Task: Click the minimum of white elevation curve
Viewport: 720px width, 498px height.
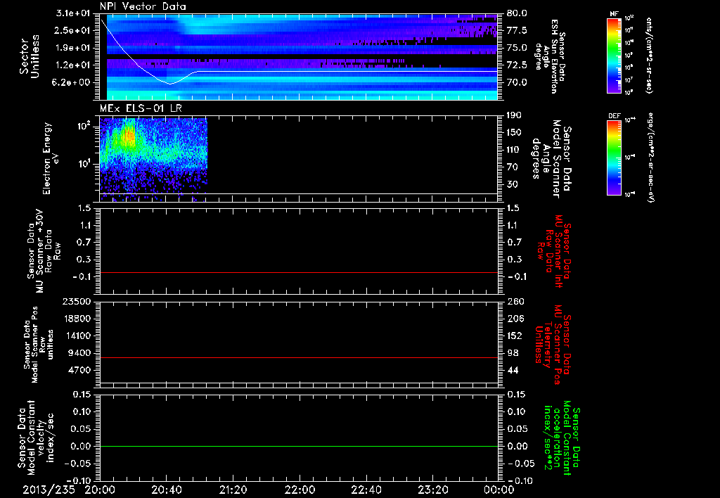Action: (x=169, y=84)
